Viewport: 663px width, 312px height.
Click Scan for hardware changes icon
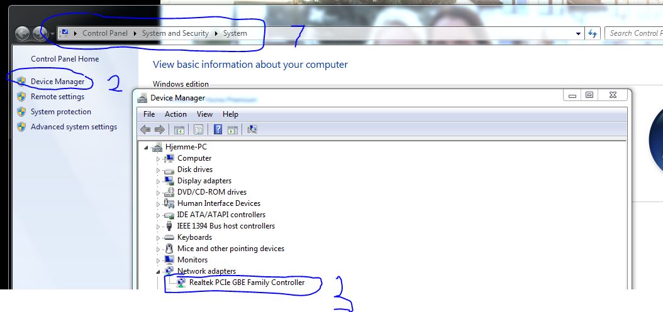coord(252,129)
